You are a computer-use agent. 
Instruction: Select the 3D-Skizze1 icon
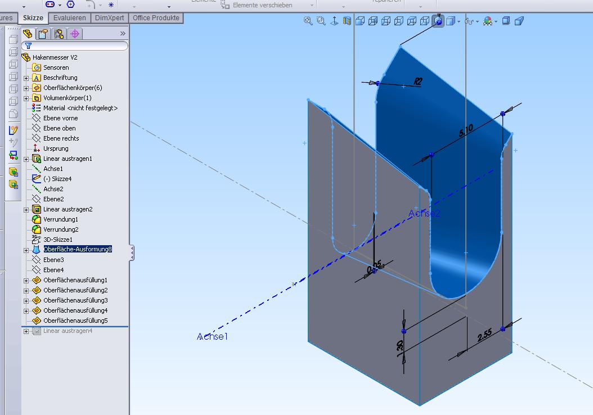coord(37,239)
